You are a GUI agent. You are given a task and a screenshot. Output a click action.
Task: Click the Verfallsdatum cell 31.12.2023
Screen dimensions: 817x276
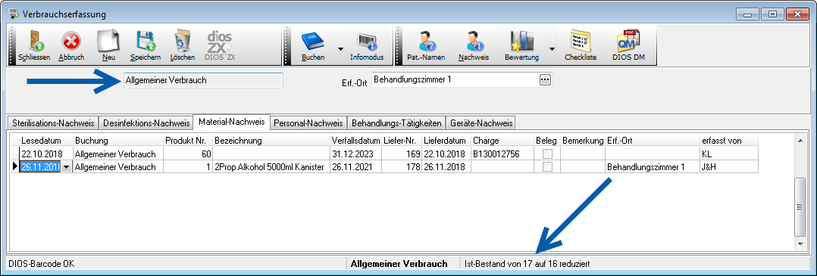click(356, 154)
